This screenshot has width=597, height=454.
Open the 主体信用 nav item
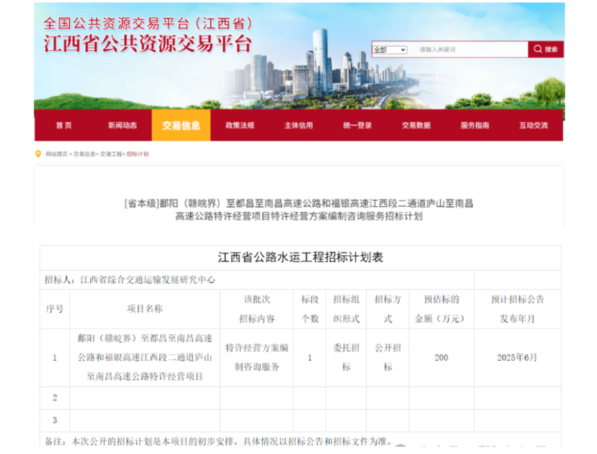(298, 125)
